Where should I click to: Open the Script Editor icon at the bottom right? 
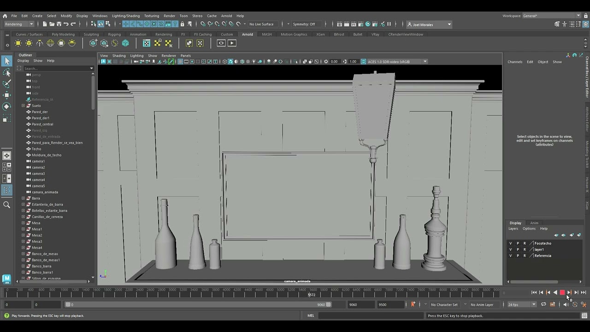pos(584,316)
